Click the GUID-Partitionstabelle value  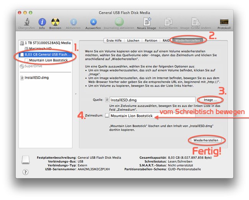pos(184,169)
